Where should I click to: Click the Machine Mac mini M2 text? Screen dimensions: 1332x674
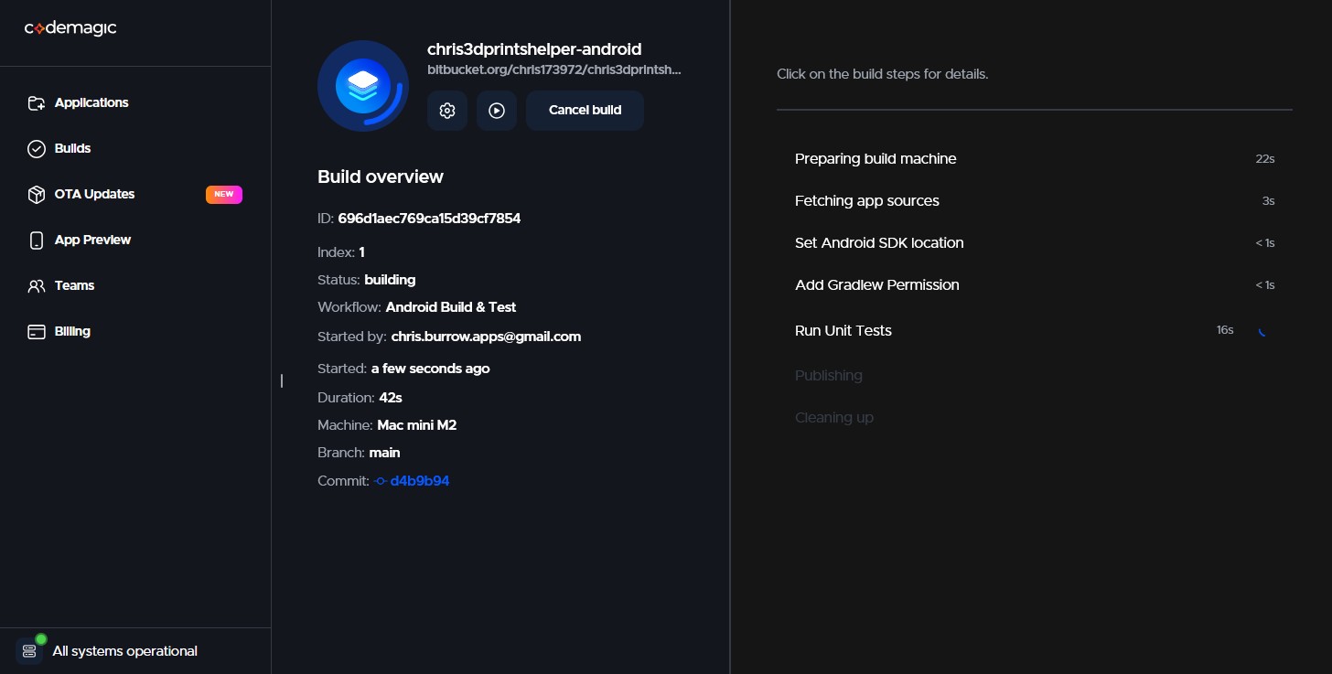point(416,425)
